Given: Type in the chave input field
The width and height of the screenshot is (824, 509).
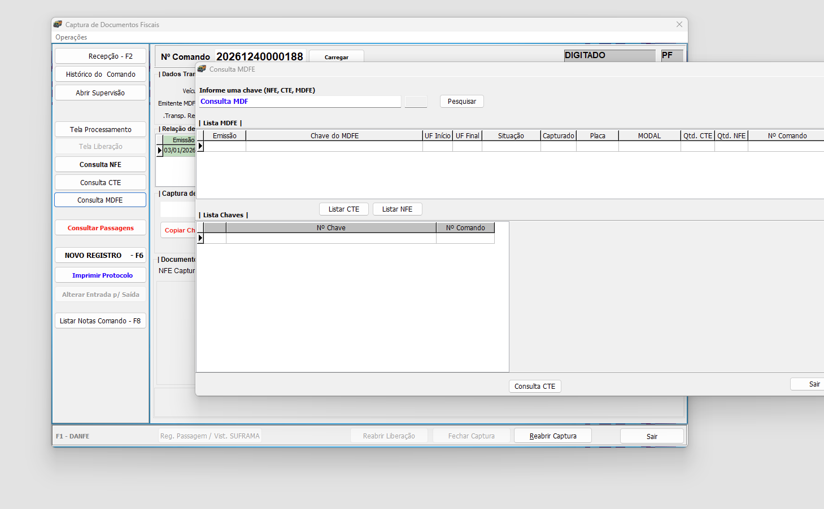Looking at the screenshot, I should coord(299,102).
